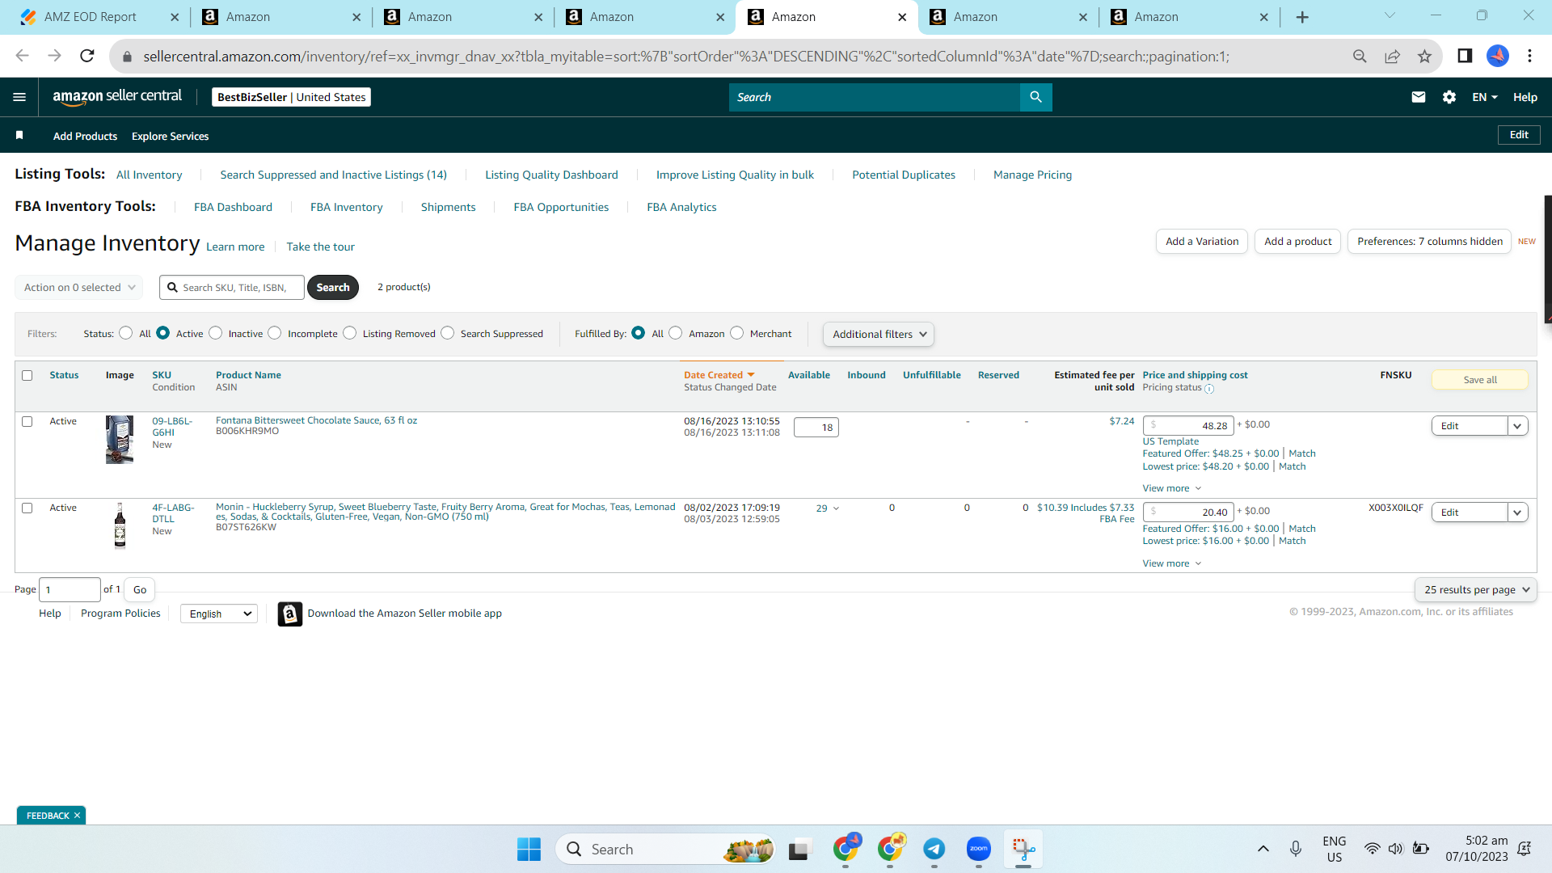
Task: Click the Add a Variation button
Action: (x=1202, y=241)
